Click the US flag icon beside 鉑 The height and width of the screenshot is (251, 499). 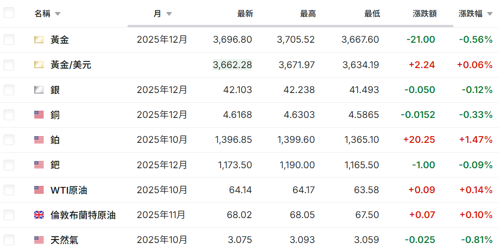(x=39, y=140)
